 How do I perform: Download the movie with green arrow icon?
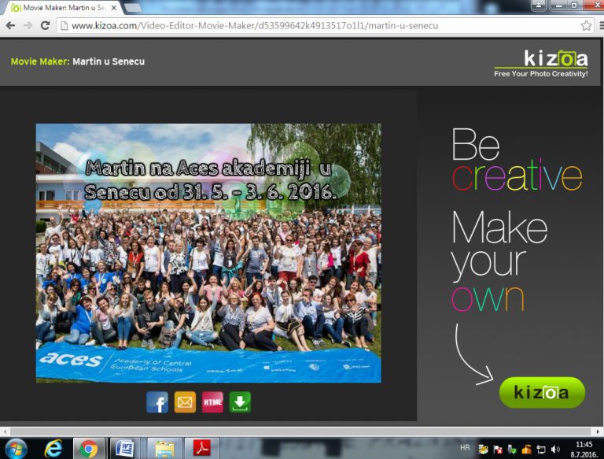click(240, 402)
